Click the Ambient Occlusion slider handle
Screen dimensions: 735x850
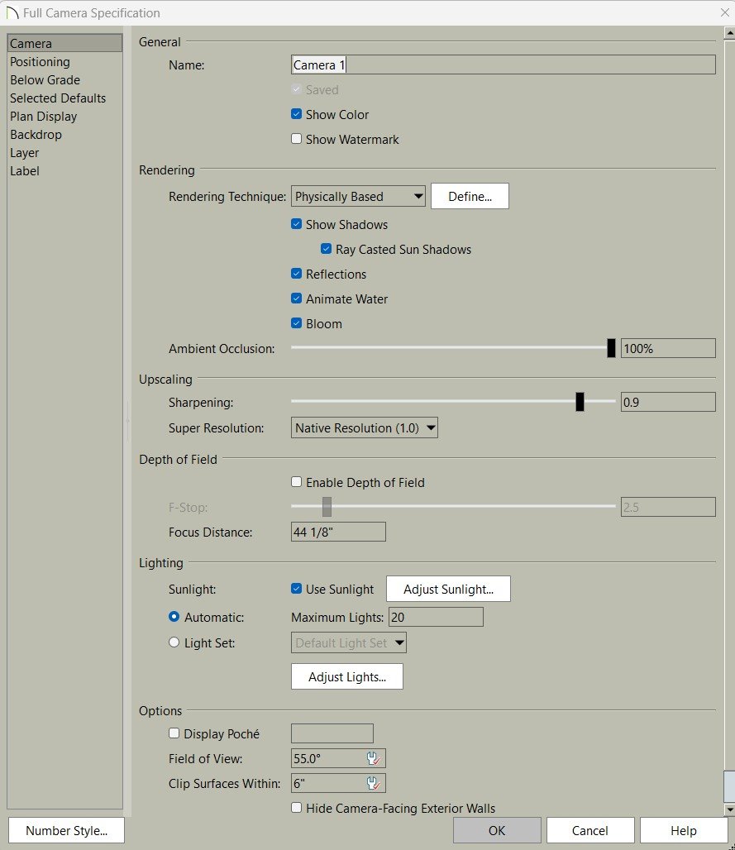coord(611,348)
